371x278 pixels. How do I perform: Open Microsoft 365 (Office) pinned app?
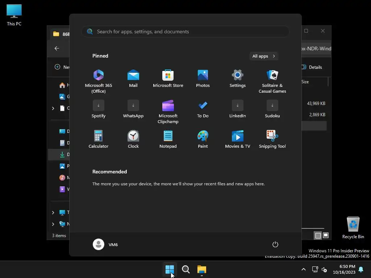[99, 81]
